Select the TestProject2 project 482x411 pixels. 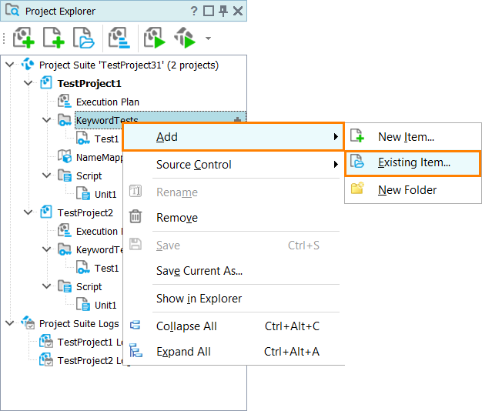85,213
